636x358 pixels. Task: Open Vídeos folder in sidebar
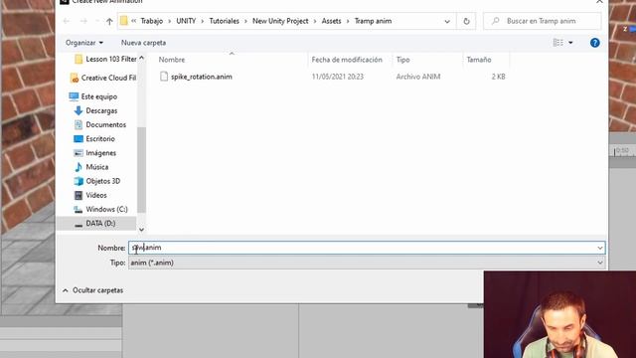pos(90,195)
